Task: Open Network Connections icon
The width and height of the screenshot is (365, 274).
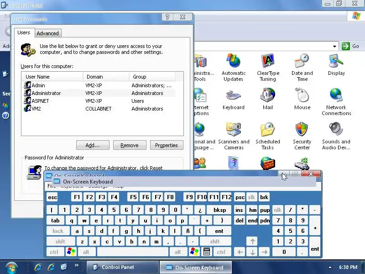Action: [x=336, y=102]
